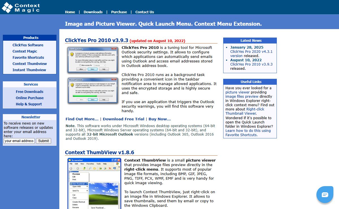Open the Context ThumbView v1.8.6 heading
The height and width of the screenshot is (209, 339).
point(99,153)
